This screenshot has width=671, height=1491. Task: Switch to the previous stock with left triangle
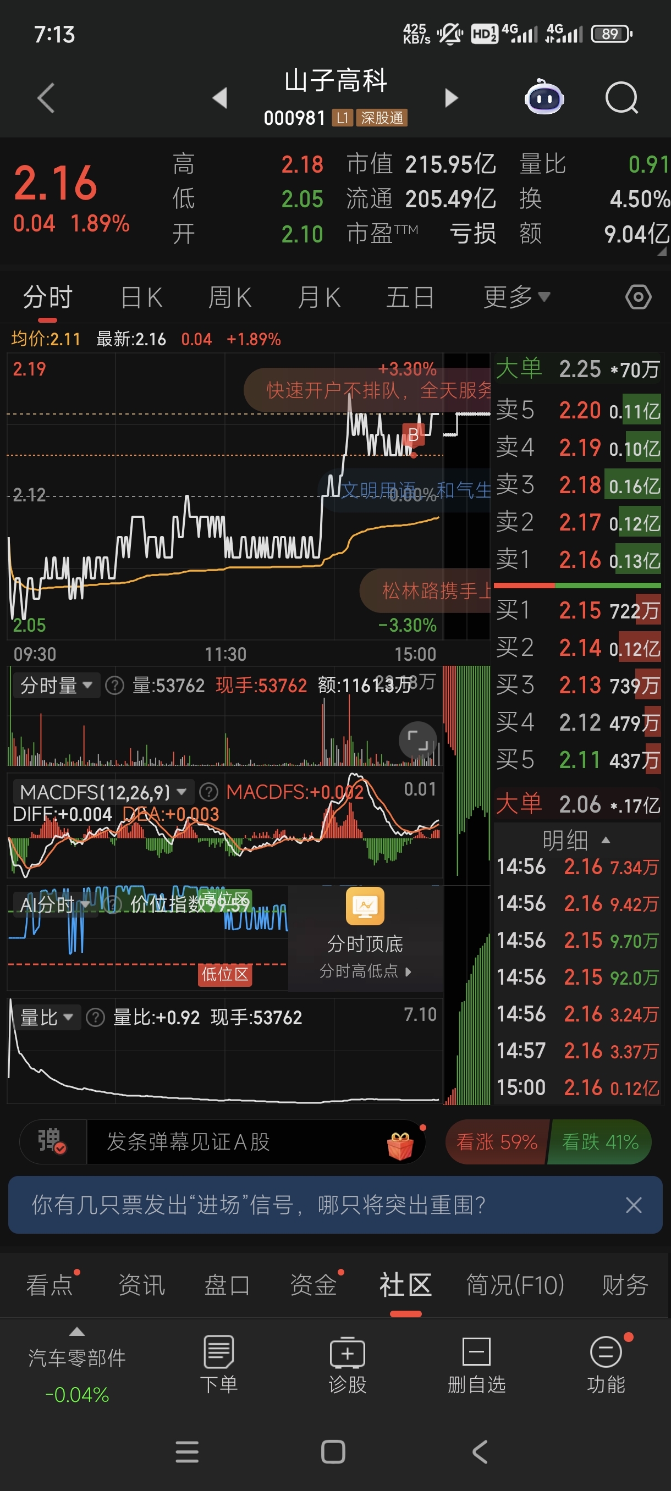[x=219, y=97]
